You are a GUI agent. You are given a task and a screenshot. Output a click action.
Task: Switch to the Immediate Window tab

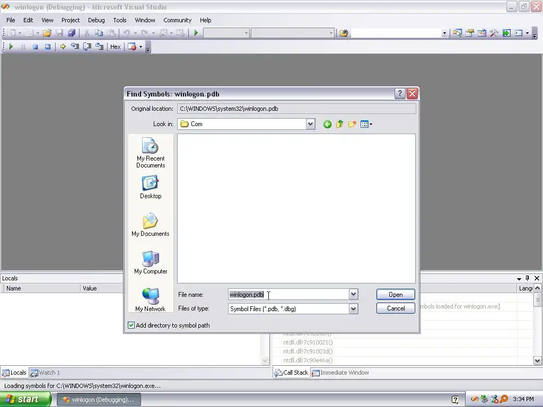(x=340, y=373)
